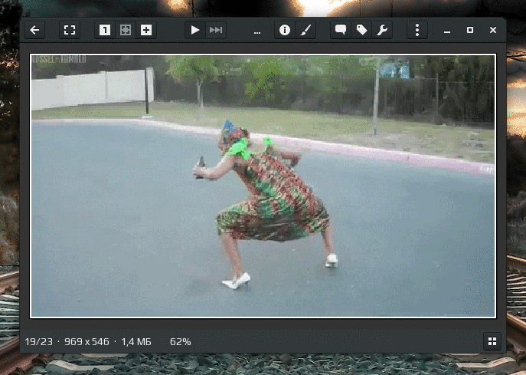
Task: Click the displayed dancing GIF image
Action: [263, 186]
